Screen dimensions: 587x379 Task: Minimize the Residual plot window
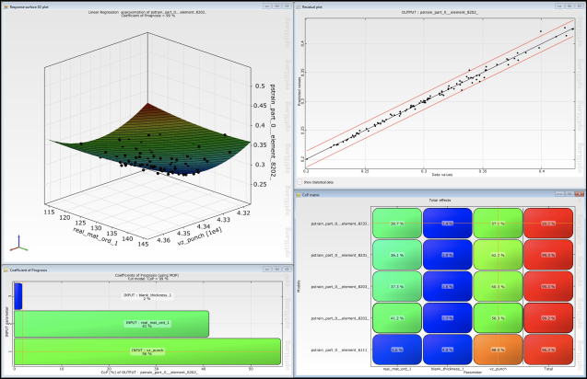click(x=559, y=6)
